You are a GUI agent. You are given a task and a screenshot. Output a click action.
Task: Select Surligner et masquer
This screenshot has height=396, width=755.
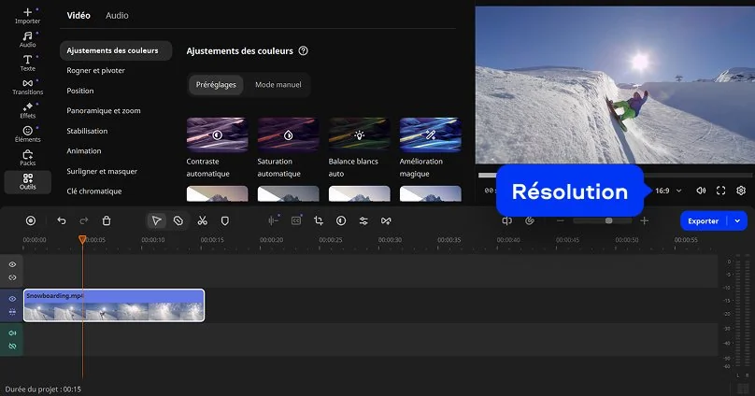pos(102,171)
